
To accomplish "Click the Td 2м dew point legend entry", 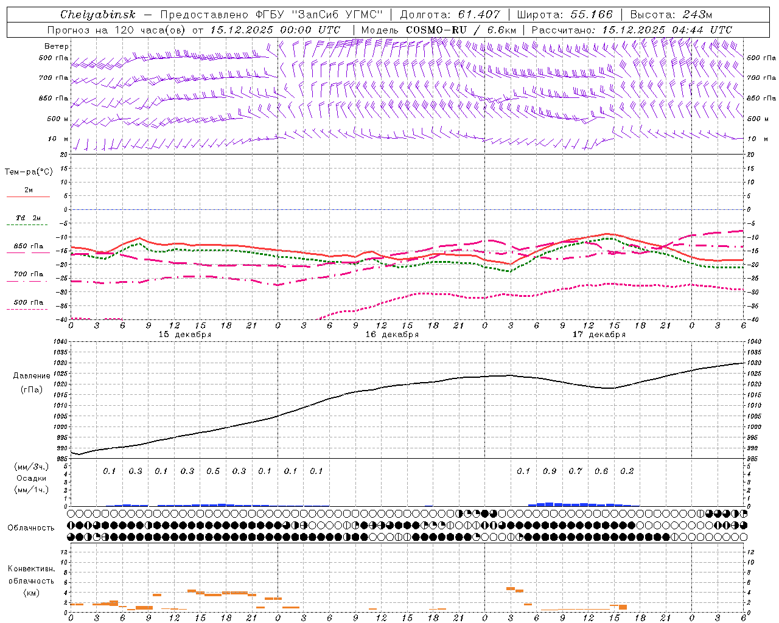I will click(x=28, y=218).
